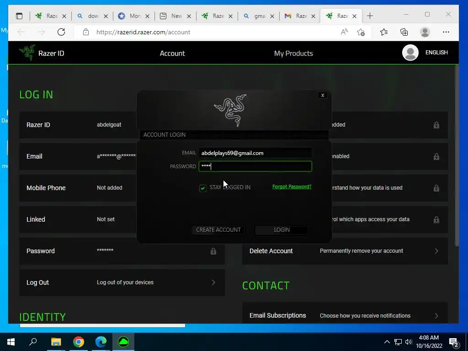Click lock icon on top right row
Viewport: 468px width, 351px height.
pos(436,125)
